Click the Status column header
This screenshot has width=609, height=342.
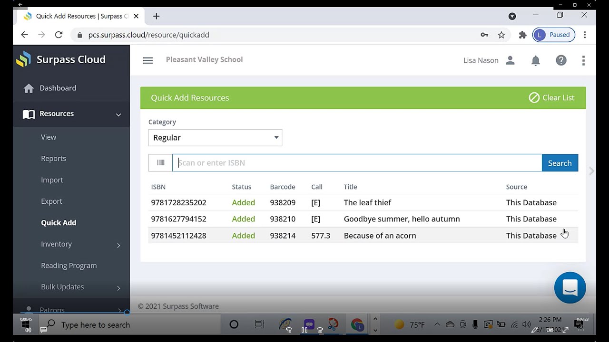[242, 187]
